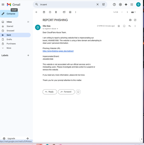The height and width of the screenshot is (145, 144).
Task: Report spam using the exclamation icon
Action: [x=50, y=12]
